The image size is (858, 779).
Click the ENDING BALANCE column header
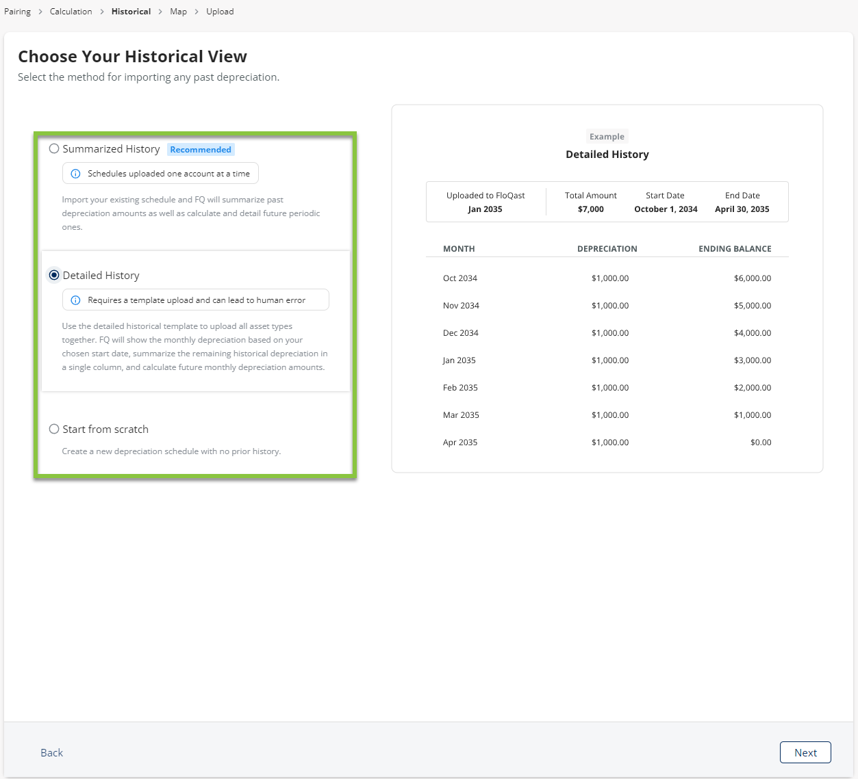point(735,249)
